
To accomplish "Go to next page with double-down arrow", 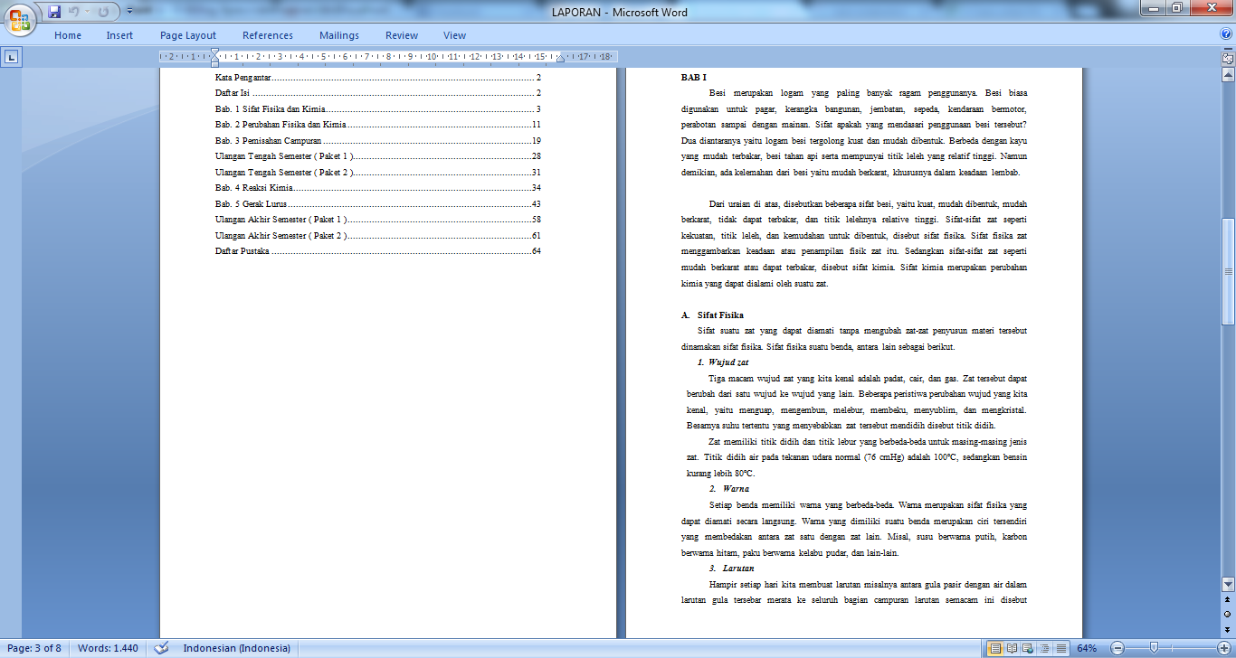I will pyautogui.click(x=1228, y=628).
